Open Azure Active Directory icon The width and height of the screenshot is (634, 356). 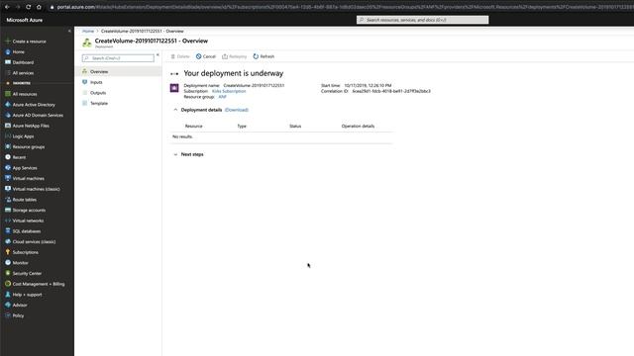8,104
